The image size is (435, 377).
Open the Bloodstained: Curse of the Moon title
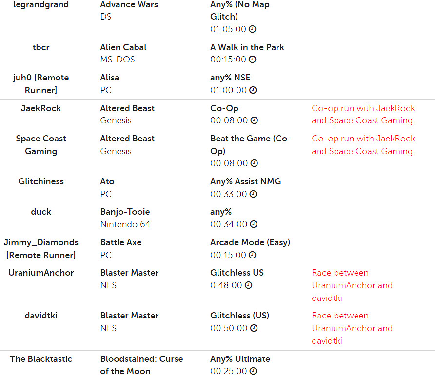(141, 365)
